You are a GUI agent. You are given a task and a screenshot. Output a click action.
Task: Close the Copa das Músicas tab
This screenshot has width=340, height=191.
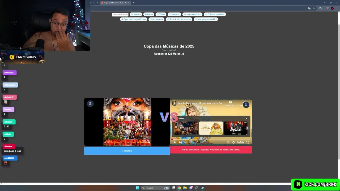[129, 3]
